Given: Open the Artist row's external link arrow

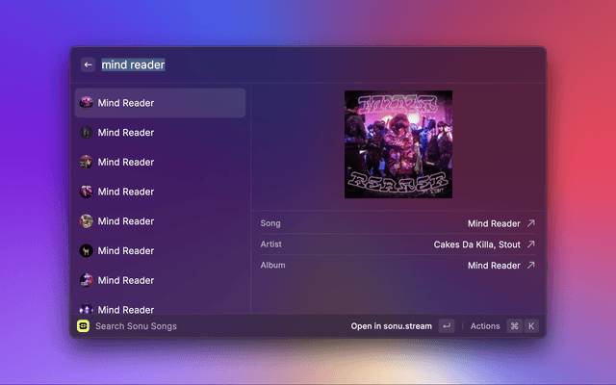Looking at the screenshot, I should [x=530, y=244].
